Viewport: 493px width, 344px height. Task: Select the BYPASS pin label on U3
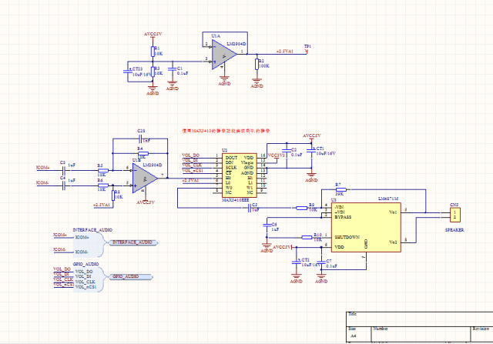coord(343,217)
